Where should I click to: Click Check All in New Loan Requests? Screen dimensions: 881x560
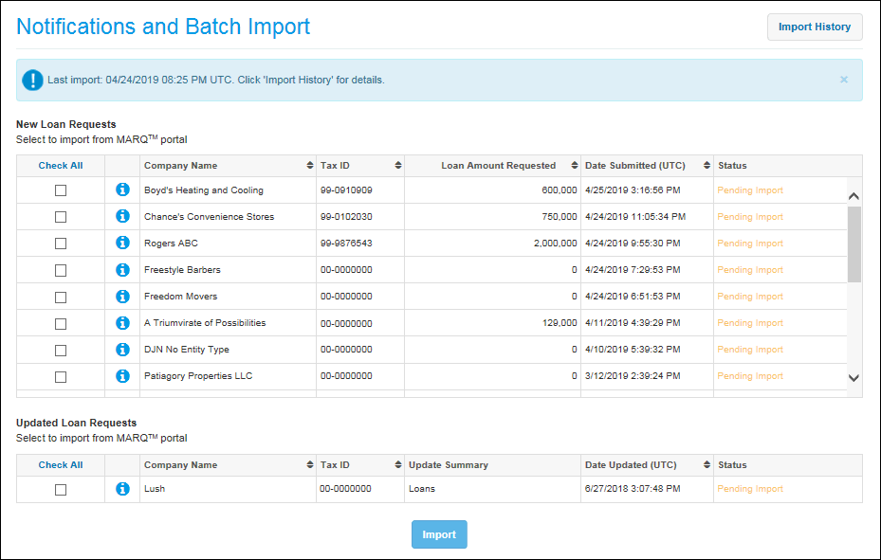(61, 166)
